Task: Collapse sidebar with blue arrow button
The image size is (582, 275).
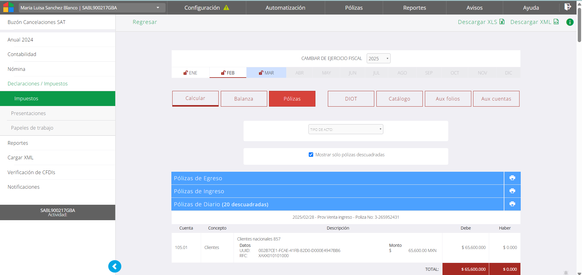Action: (x=115, y=267)
